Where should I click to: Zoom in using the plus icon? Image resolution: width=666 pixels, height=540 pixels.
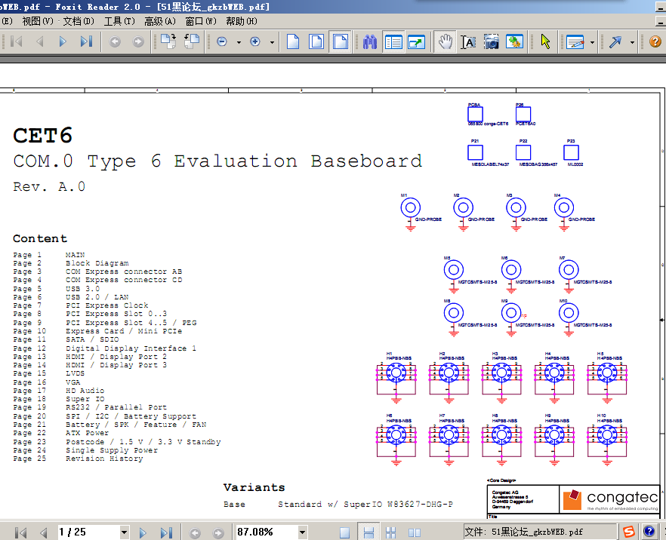coord(255,41)
